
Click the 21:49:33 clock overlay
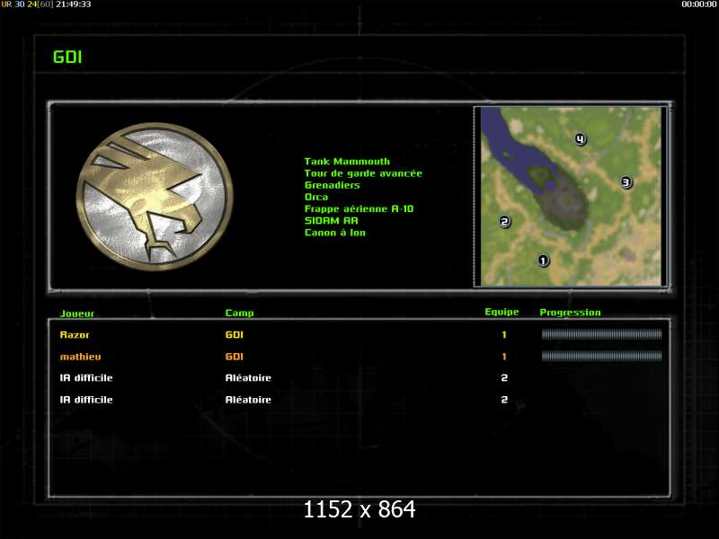74,4
